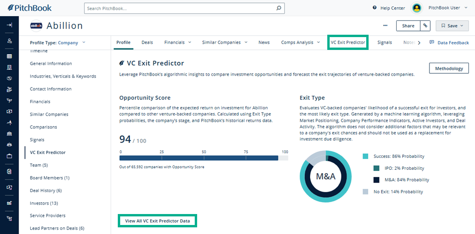Open the bottom plant branch icon in sidebar
This screenshot has height=234, width=475.
click(9, 218)
